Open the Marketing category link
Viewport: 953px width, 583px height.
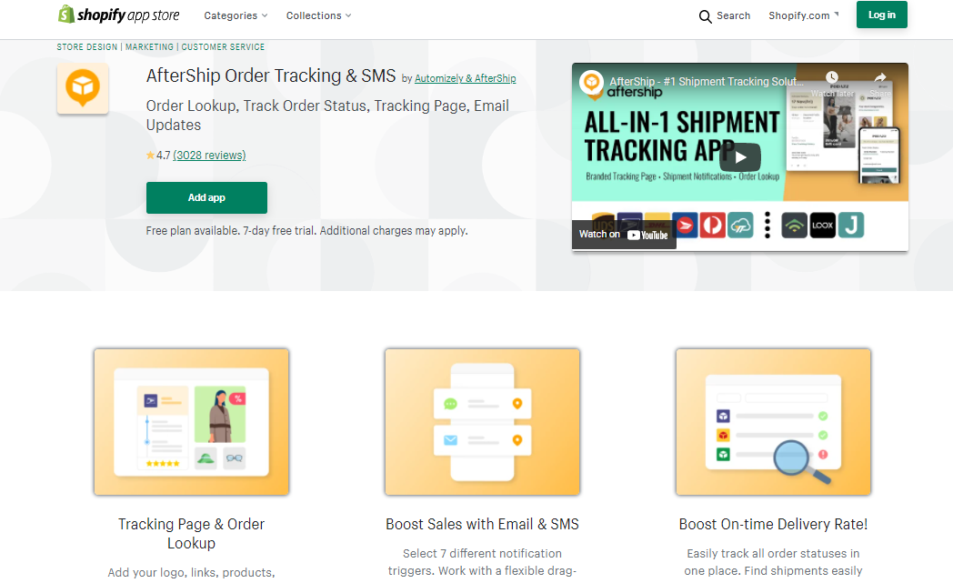149,46
